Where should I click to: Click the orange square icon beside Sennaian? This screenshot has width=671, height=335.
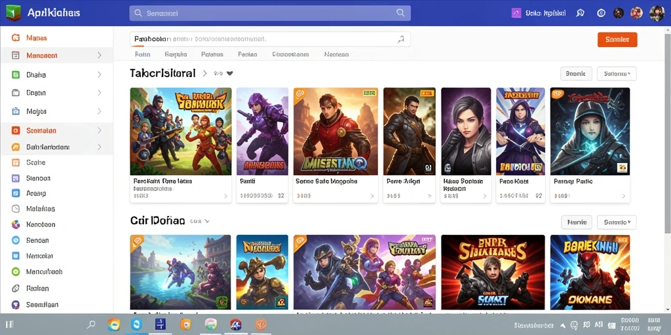click(16, 131)
